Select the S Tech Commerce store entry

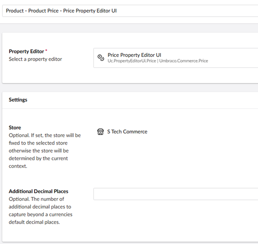(127, 132)
